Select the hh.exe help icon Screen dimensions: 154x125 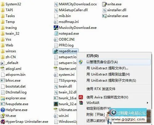[x=3, y=116]
